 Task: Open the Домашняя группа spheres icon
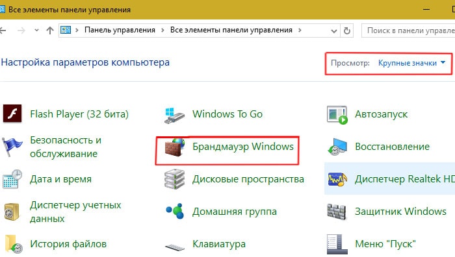(175, 211)
